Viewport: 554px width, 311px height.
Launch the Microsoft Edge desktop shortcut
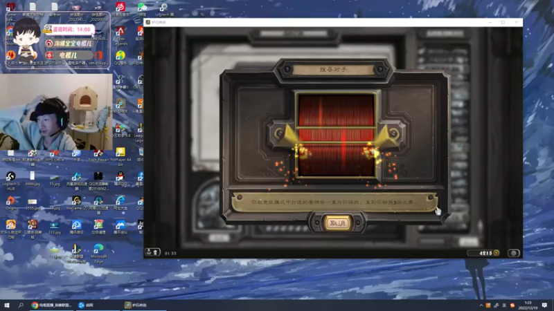[x=98, y=254]
